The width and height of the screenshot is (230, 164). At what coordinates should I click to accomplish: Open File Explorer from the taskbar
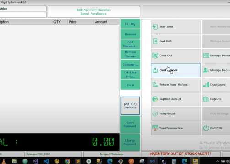point(14,161)
